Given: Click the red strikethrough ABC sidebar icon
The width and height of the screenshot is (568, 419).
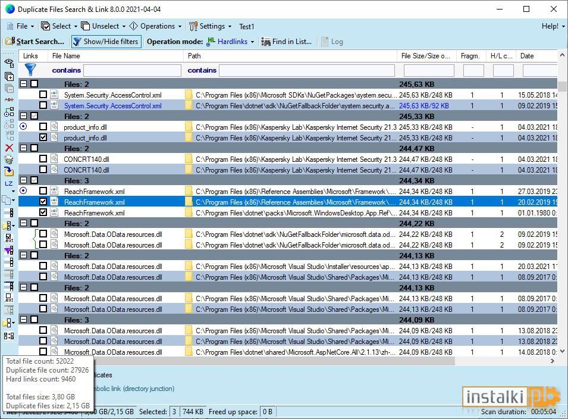Looking at the screenshot, I should point(9,99).
